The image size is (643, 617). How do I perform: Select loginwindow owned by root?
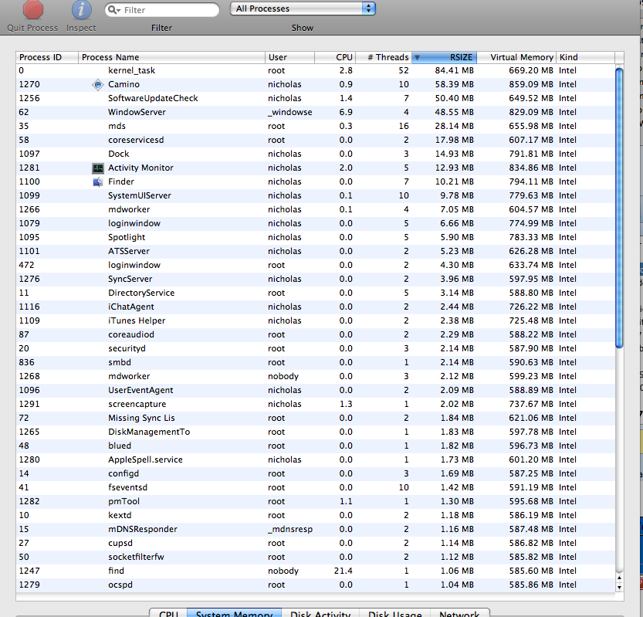pos(316,266)
